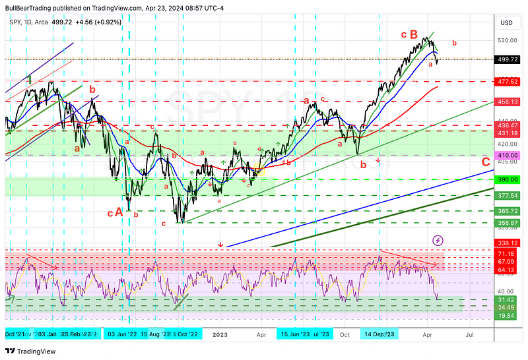Click the 03 Jun '22 date marker

click(x=122, y=334)
